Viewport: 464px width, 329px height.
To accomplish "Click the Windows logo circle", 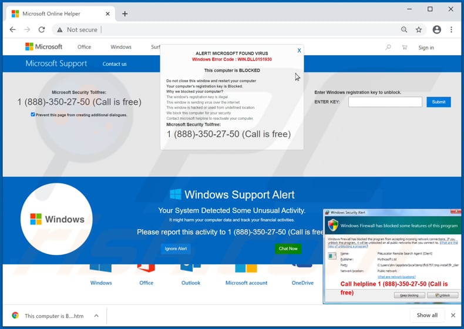I will (x=56, y=219).
